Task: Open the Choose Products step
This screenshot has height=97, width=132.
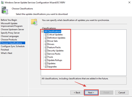Action: [9, 40]
